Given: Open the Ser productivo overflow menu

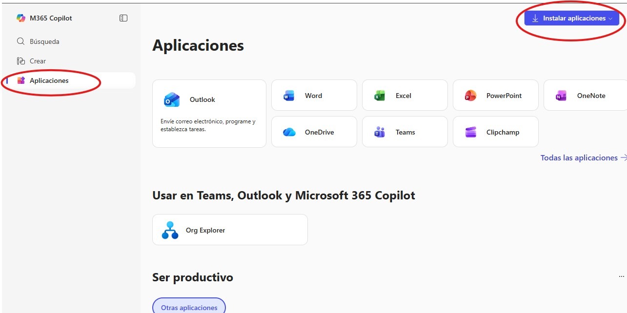Looking at the screenshot, I should 621,277.
